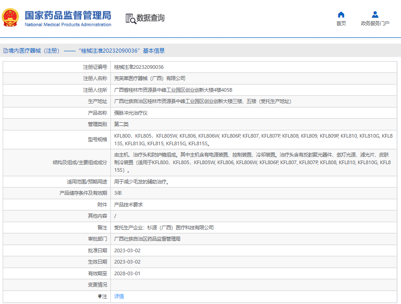Screen dimensions: 401x304
Task: Click the 有效期至 value 2028-03-01
Action: (x=128, y=273)
